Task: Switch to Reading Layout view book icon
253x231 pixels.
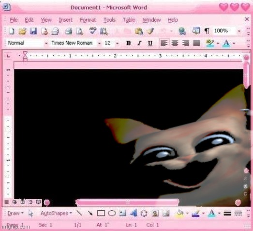Action: point(38,202)
